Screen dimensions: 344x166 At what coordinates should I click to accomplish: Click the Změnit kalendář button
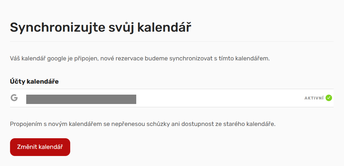[x=40, y=147]
